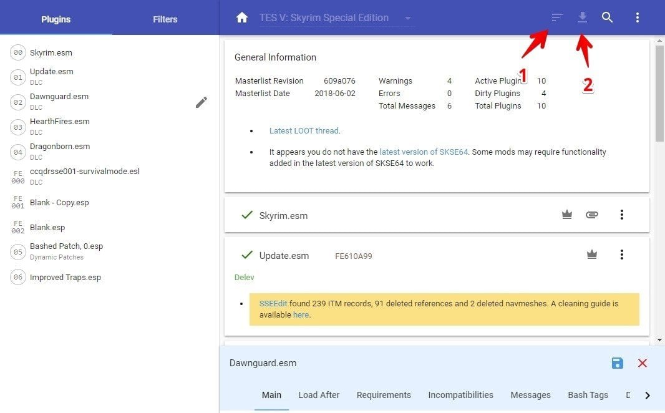Click the Sort Plugins icon
Image resolution: width=665 pixels, height=413 pixels.
point(557,17)
